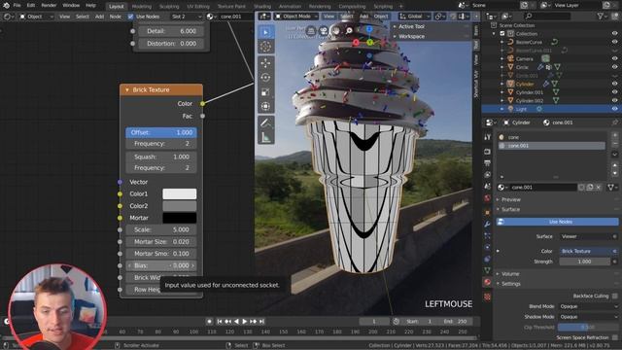The width and height of the screenshot is (622, 350).
Task: Toggle Collection exclude checkbox in outliner
Action: point(502,34)
